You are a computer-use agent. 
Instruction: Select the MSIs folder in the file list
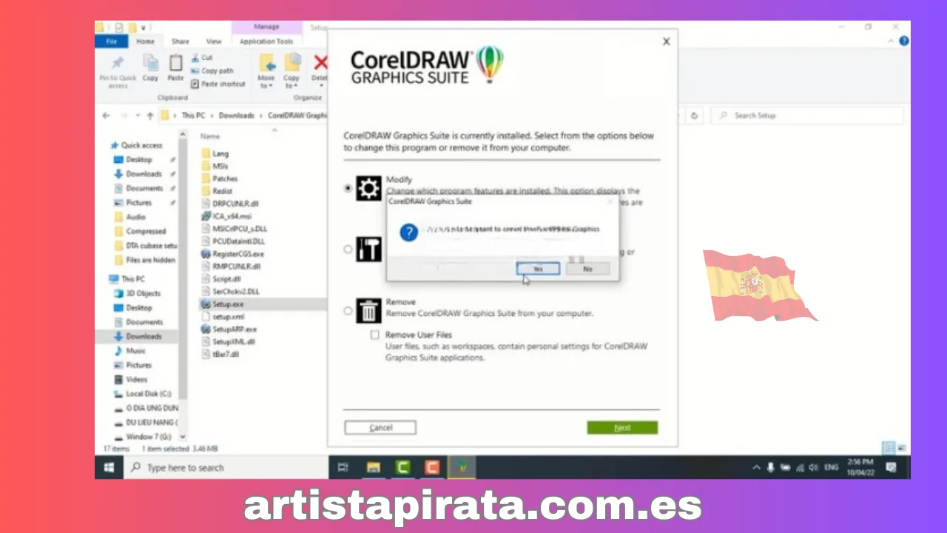pyautogui.click(x=220, y=167)
